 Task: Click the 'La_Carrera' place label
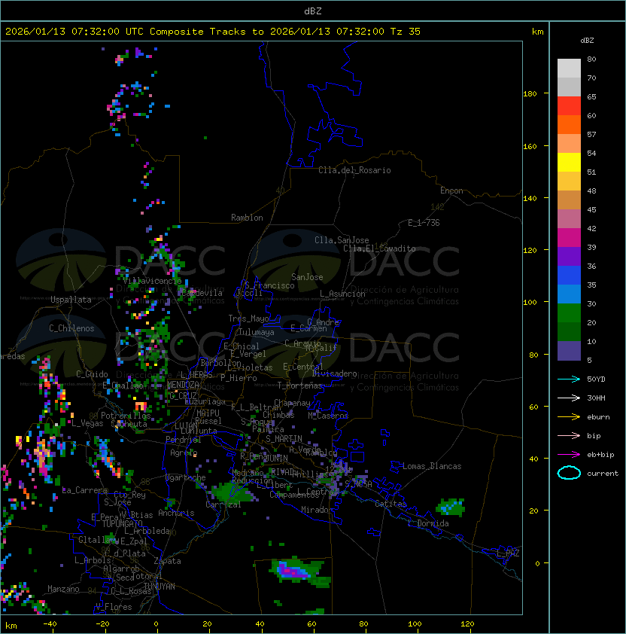(84, 490)
